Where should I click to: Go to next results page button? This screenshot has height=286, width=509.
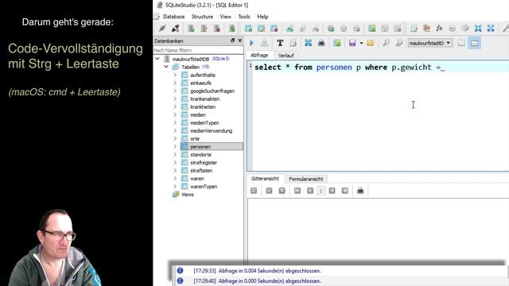click(x=332, y=191)
